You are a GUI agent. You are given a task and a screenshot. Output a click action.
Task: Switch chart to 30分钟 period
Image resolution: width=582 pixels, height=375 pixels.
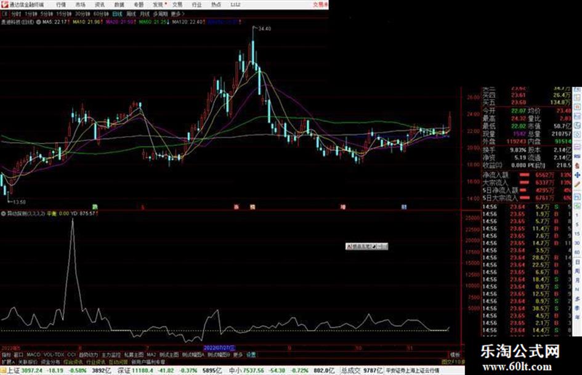83,14
